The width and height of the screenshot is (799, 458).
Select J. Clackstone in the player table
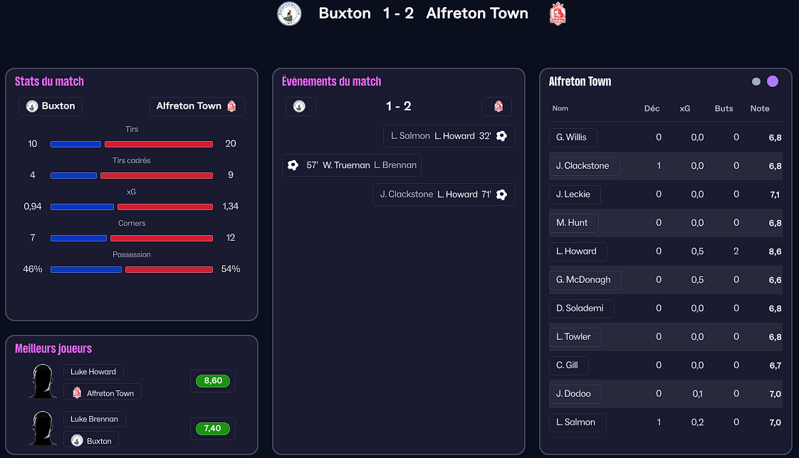tap(583, 166)
